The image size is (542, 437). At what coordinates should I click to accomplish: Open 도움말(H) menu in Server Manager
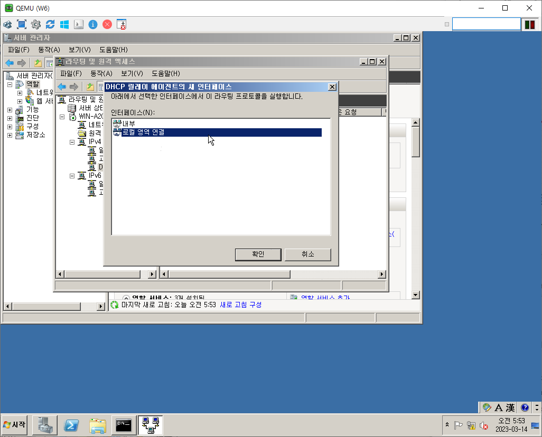point(114,50)
